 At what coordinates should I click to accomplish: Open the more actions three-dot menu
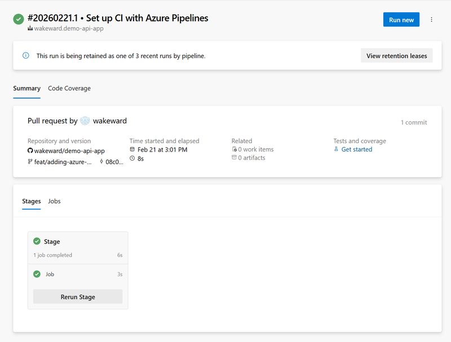pos(431,20)
